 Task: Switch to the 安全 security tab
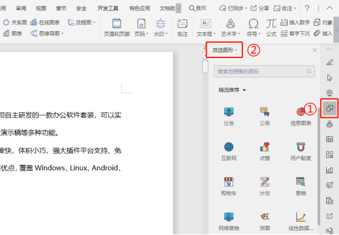coord(81,9)
